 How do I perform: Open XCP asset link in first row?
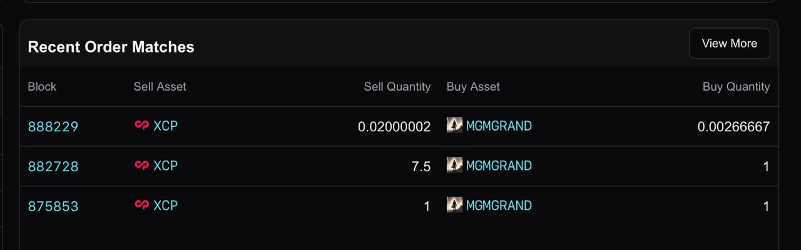pos(166,126)
